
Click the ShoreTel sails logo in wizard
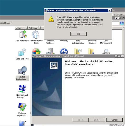click(54, 65)
